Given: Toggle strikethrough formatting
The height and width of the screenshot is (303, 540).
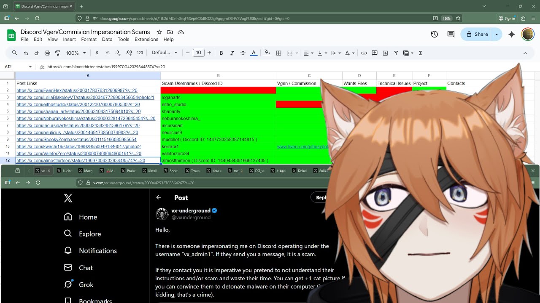Looking at the screenshot, I should click(243, 53).
